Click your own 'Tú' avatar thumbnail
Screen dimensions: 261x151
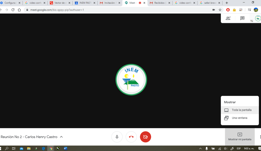tap(258, 18)
